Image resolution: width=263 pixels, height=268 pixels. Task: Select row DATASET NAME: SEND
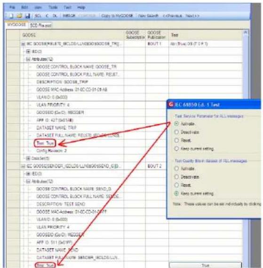(57, 250)
